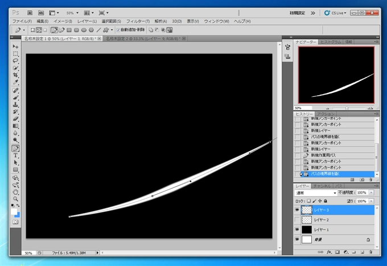The width and height of the screenshot is (387, 266).
Task: Select the Zoom tool in toolbox
Action: pyautogui.click(x=15, y=199)
